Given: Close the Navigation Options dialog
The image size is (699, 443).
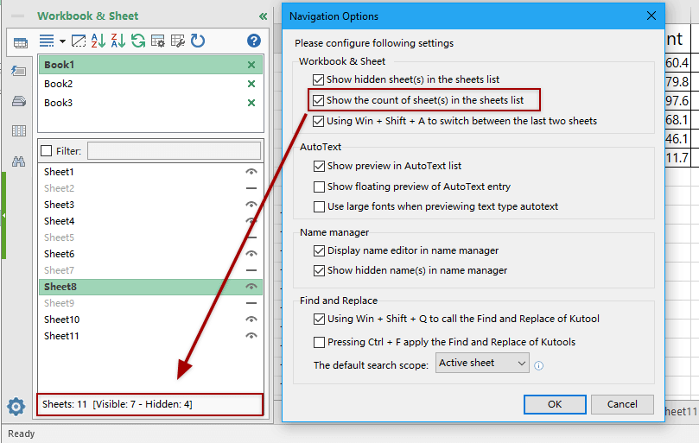Looking at the screenshot, I should pos(651,16).
